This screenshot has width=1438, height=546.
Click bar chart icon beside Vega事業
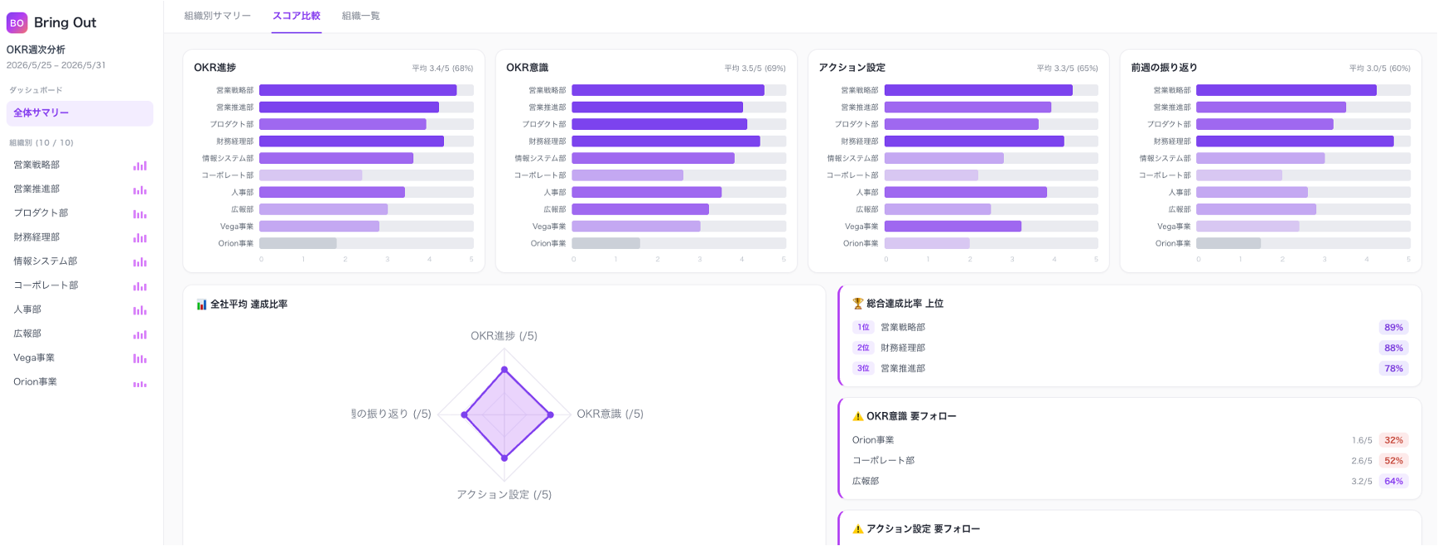140,358
